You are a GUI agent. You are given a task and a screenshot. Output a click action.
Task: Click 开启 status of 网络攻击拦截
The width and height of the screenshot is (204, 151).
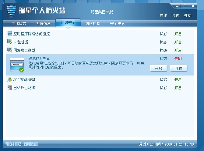tap(178, 50)
